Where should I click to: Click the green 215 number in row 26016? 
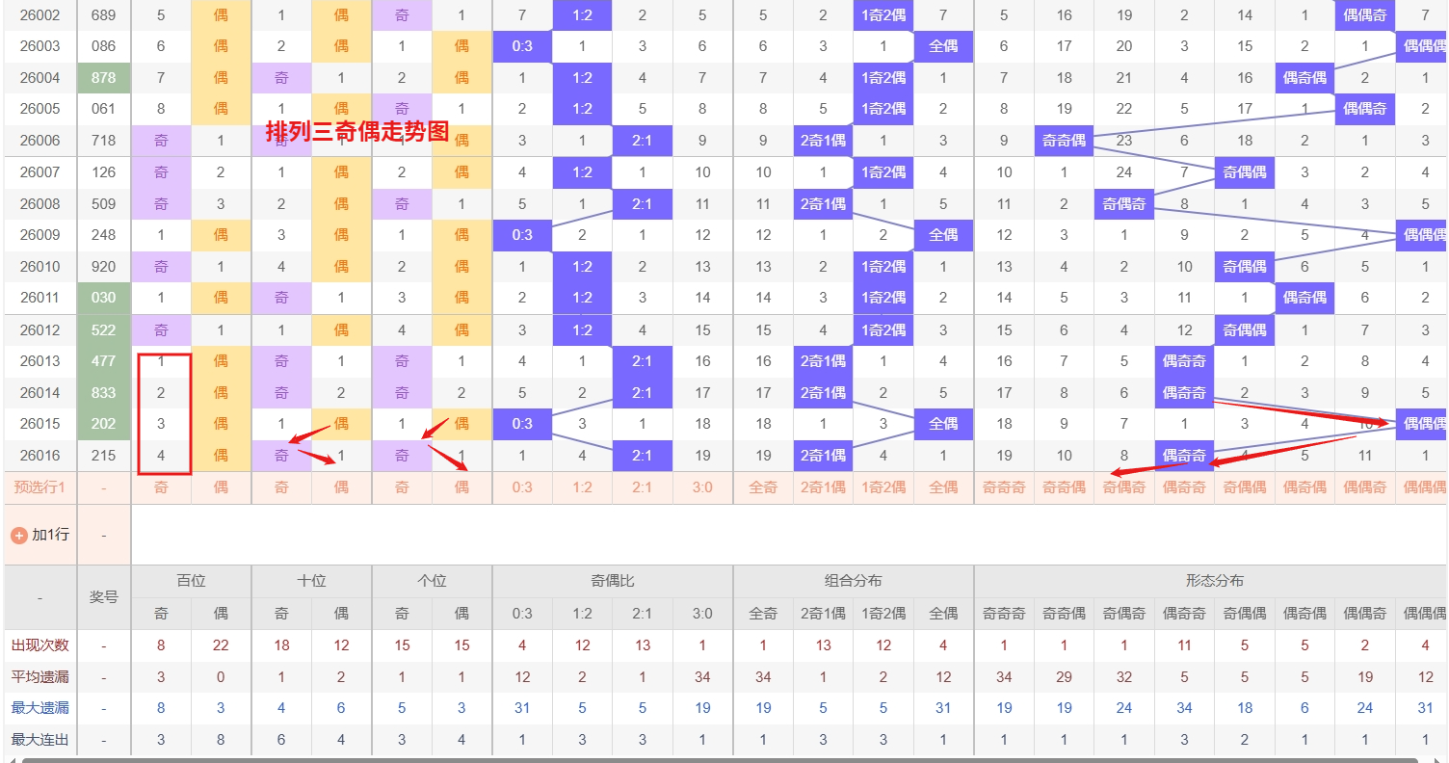[103, 456]
